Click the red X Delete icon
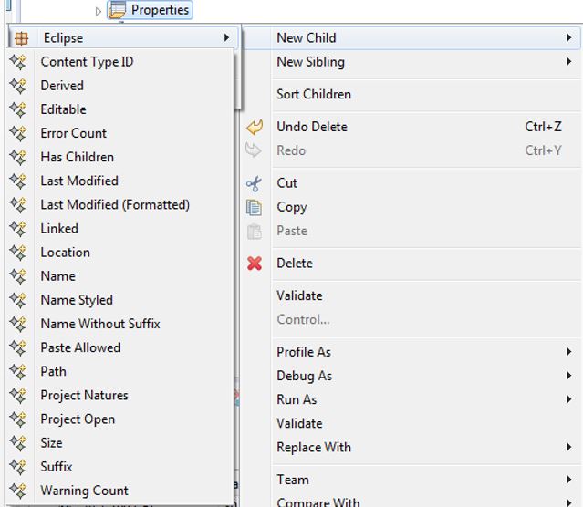 coord(255,264)
